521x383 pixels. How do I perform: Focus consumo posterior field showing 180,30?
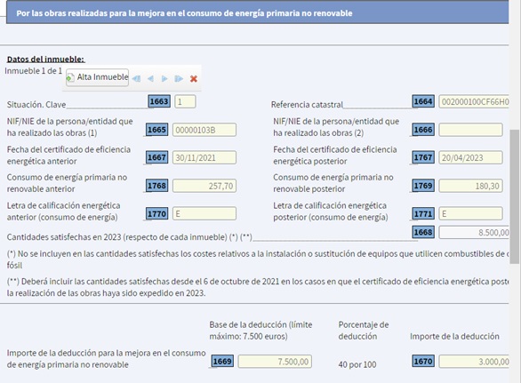(x=471, y=186)
